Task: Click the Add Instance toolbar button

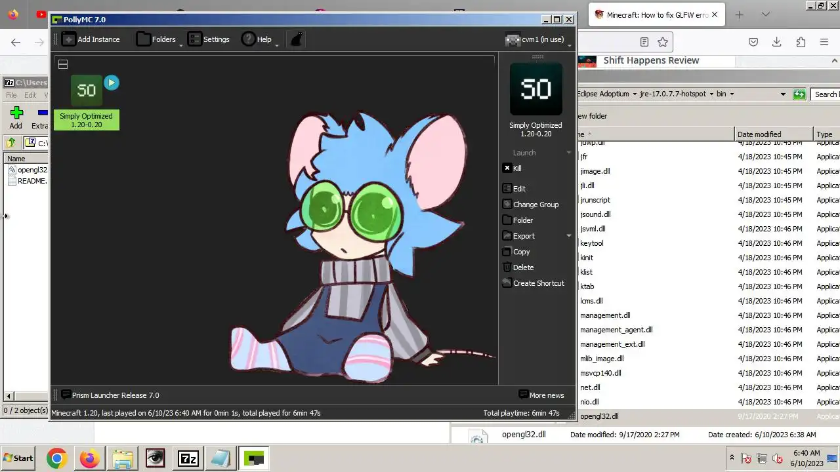Action: [x=91, y=39]
